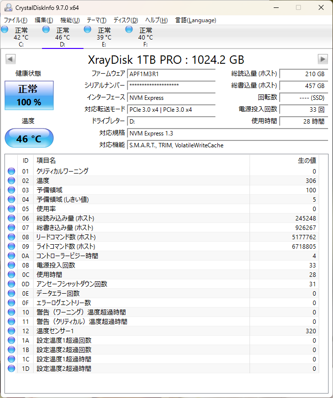Click the S.M.A.R.T., TRIM features field

coord(227,145)
